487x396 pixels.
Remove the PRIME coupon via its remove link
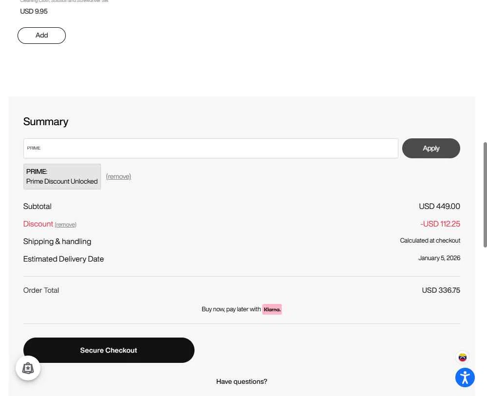point(118,176)
